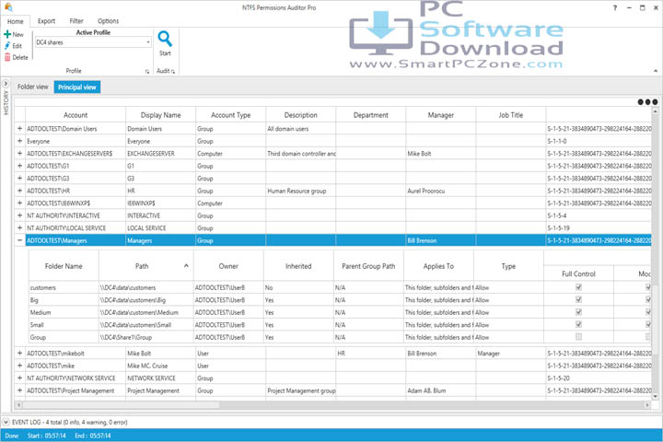The image size is (663, 442).
Task: Open the help question mark icon
Action: click(x=615, y=7)
